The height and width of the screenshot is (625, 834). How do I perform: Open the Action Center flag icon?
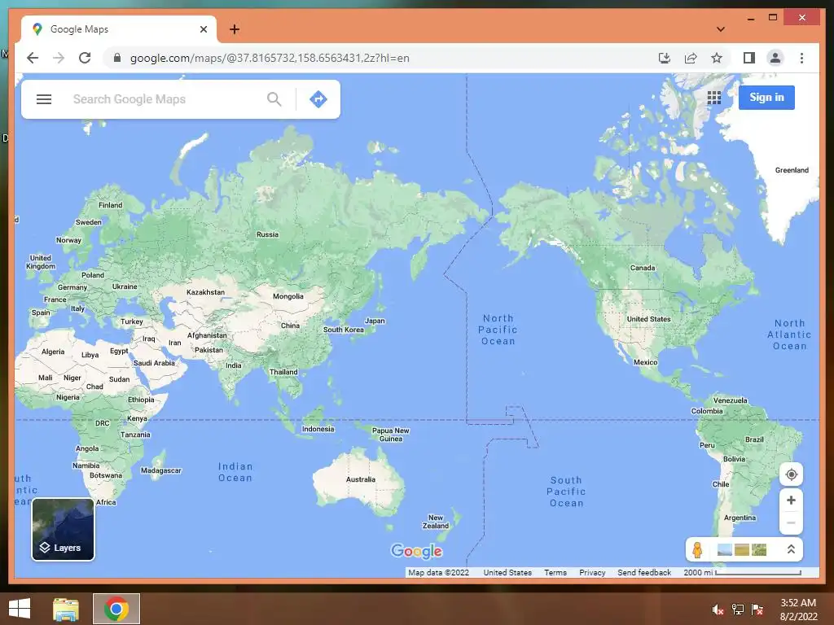[757, 610]
